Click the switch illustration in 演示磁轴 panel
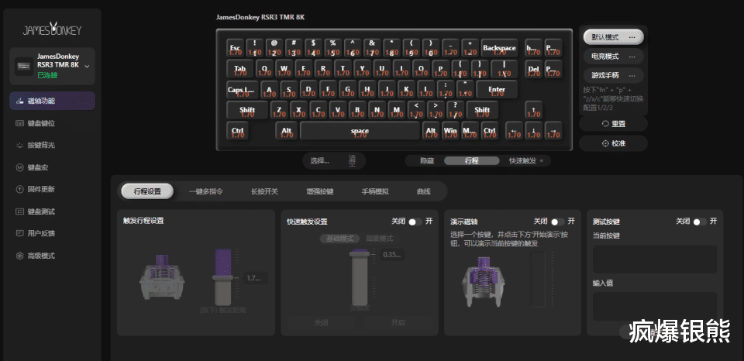Viewport: 744px width, 361px height. coord(483,281)
